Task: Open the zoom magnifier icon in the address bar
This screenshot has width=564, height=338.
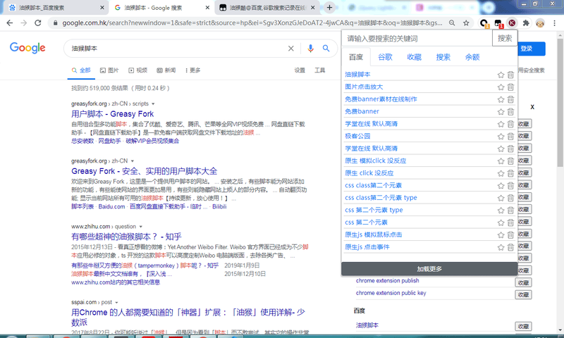Action: click(x=452, y=23)
